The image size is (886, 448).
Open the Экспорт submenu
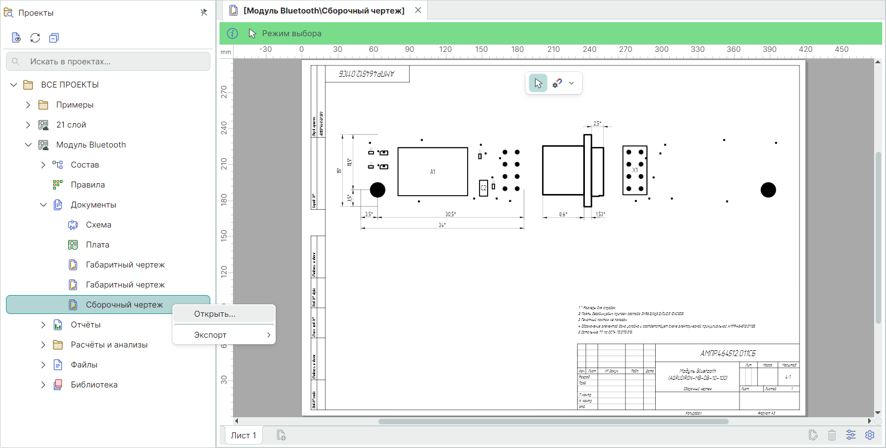tap(223, 335)
